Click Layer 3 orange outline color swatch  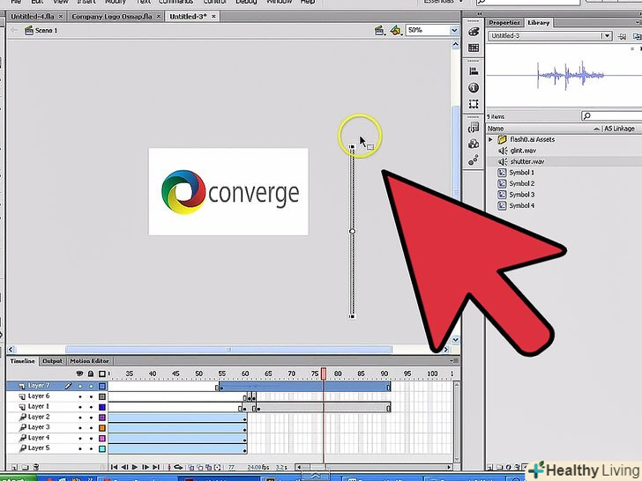pos(102,428)
